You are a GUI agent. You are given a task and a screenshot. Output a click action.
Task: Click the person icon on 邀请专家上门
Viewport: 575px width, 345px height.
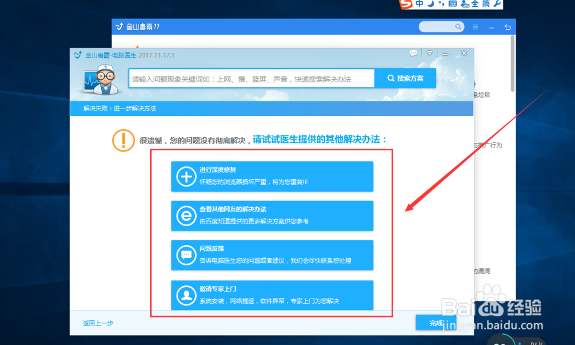pos(186,295)
